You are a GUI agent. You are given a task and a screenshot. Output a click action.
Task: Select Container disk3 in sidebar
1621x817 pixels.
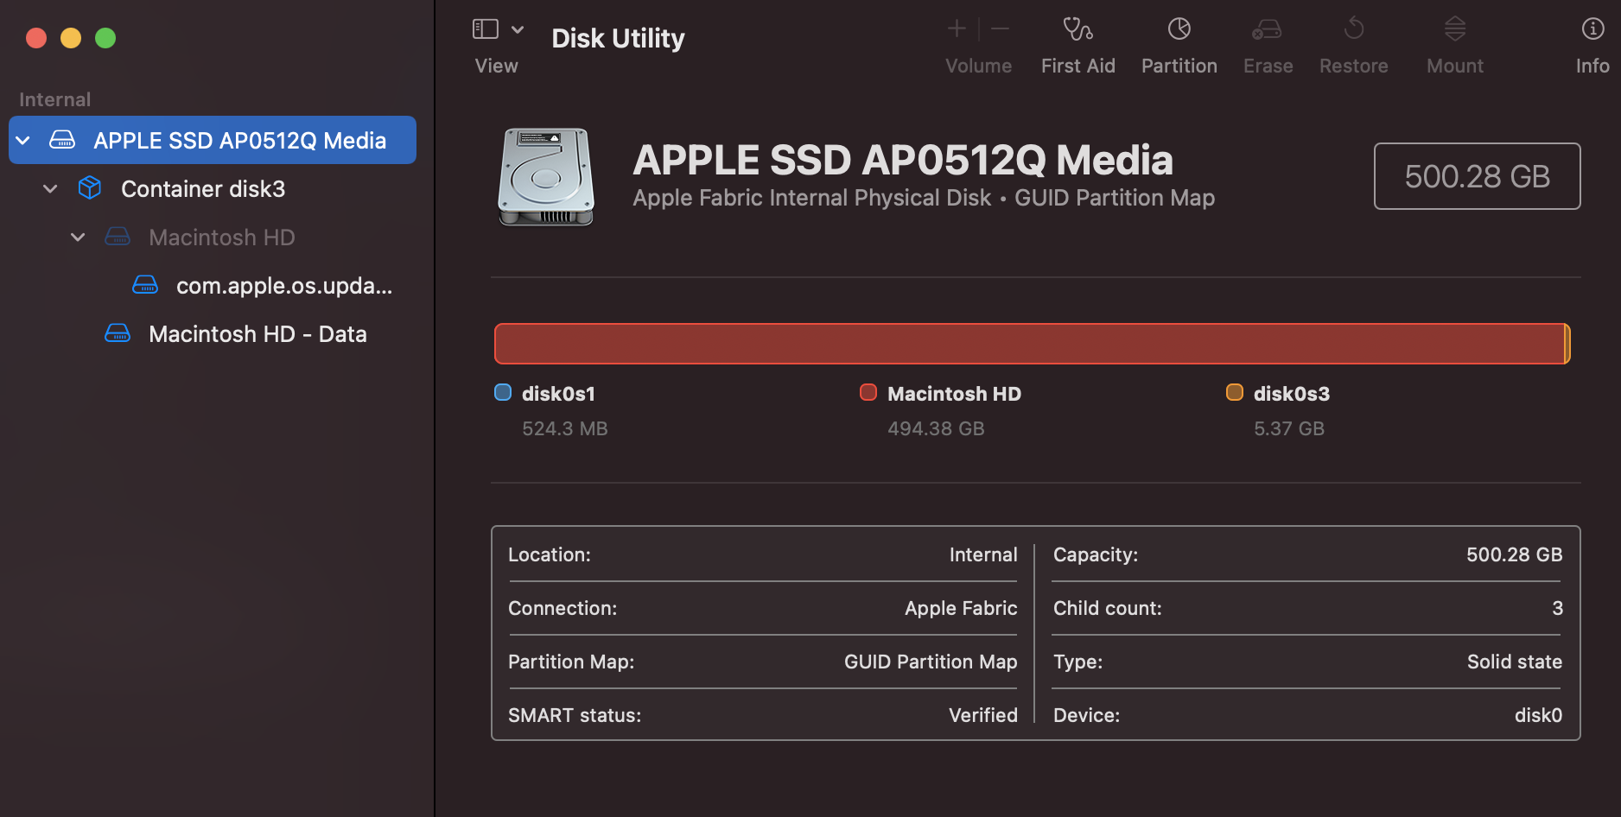pos(202,189)
